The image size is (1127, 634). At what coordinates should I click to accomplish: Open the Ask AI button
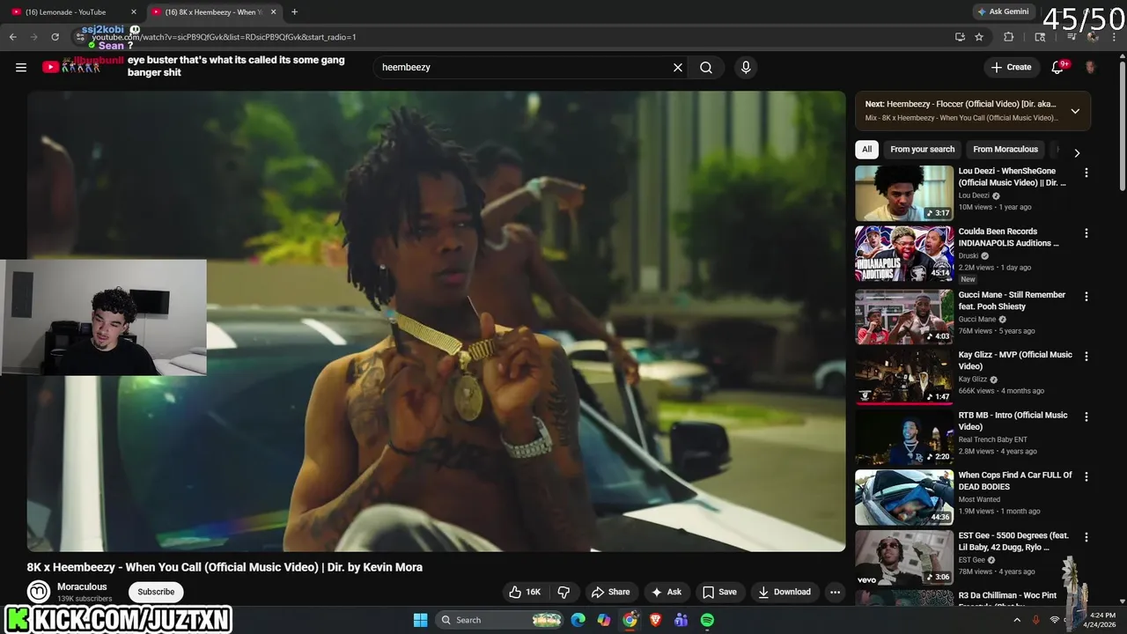pyautogui.click(x=666, y=592)
